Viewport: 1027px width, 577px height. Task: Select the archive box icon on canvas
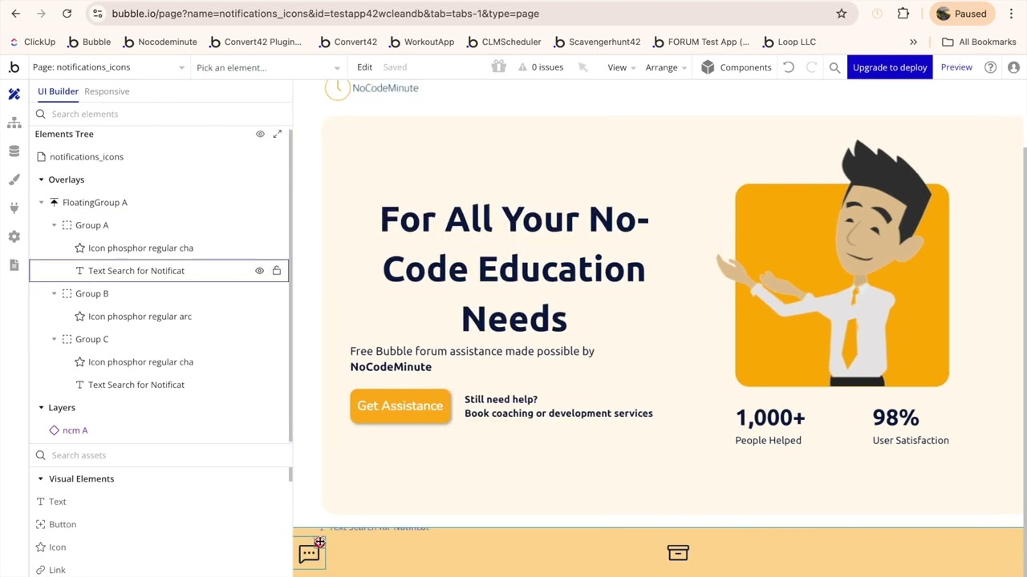pyautogui.click(x=678, y=553)
